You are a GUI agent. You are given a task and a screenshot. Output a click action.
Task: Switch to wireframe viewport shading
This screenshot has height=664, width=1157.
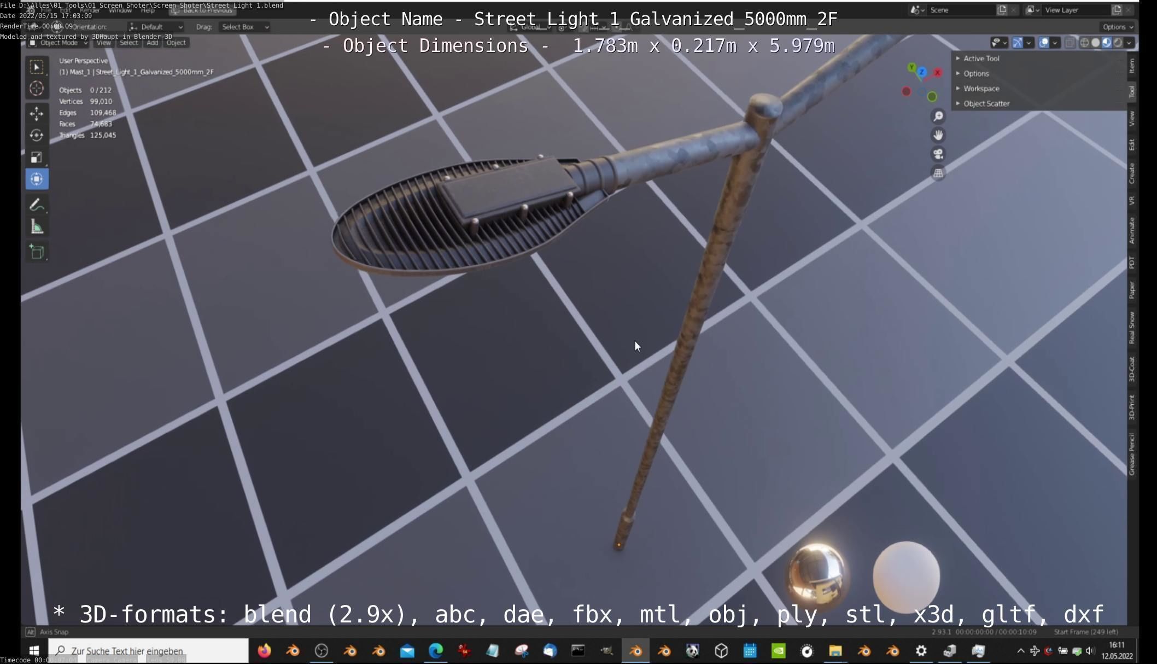coord(1084,43)
